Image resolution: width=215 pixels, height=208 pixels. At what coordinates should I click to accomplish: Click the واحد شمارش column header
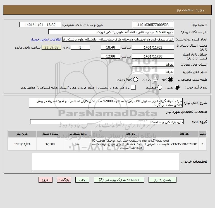pos(78,134)
